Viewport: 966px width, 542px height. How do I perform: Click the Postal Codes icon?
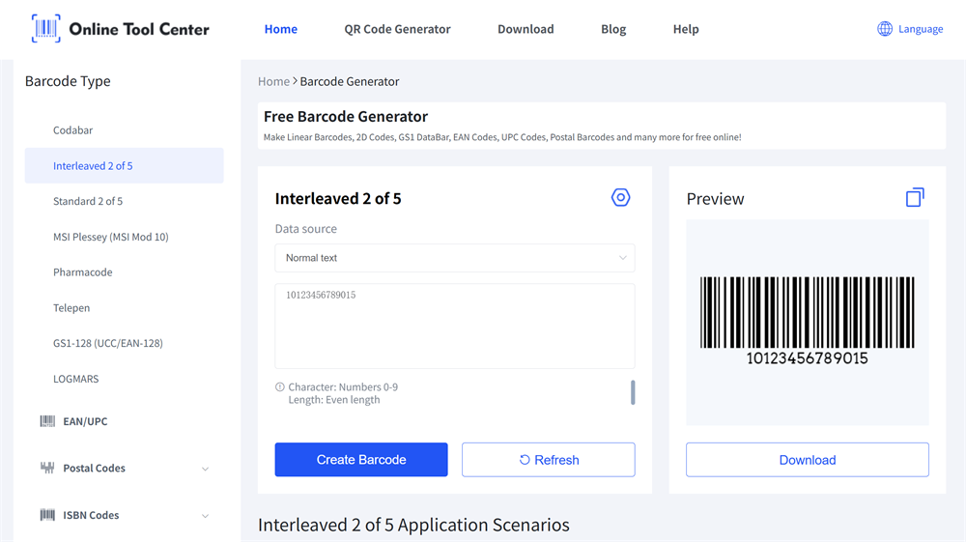click(47, 469)
